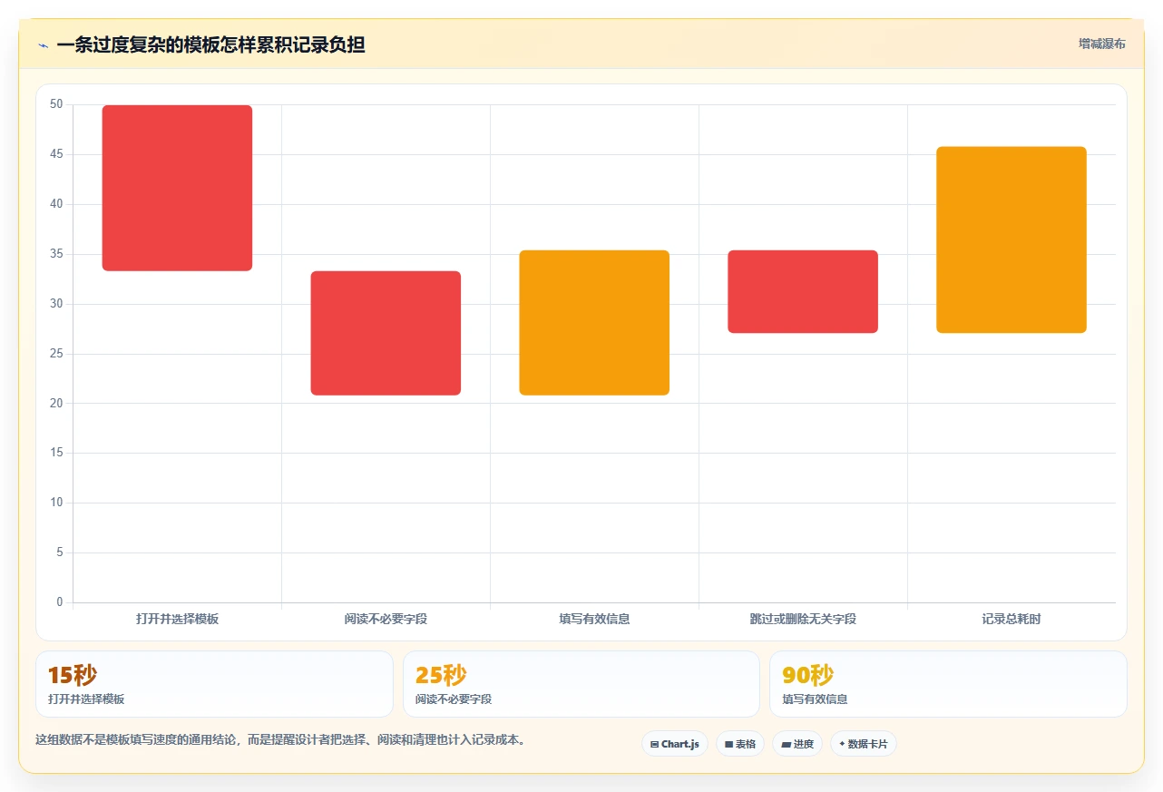
Task: Click x-axis label 阅读不必要字段
Action: coord(386,620)
